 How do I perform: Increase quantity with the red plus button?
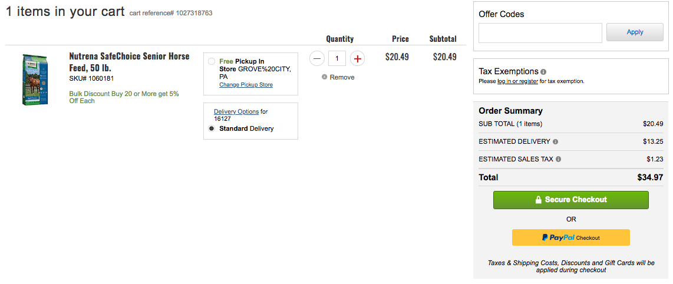point(357,58)
